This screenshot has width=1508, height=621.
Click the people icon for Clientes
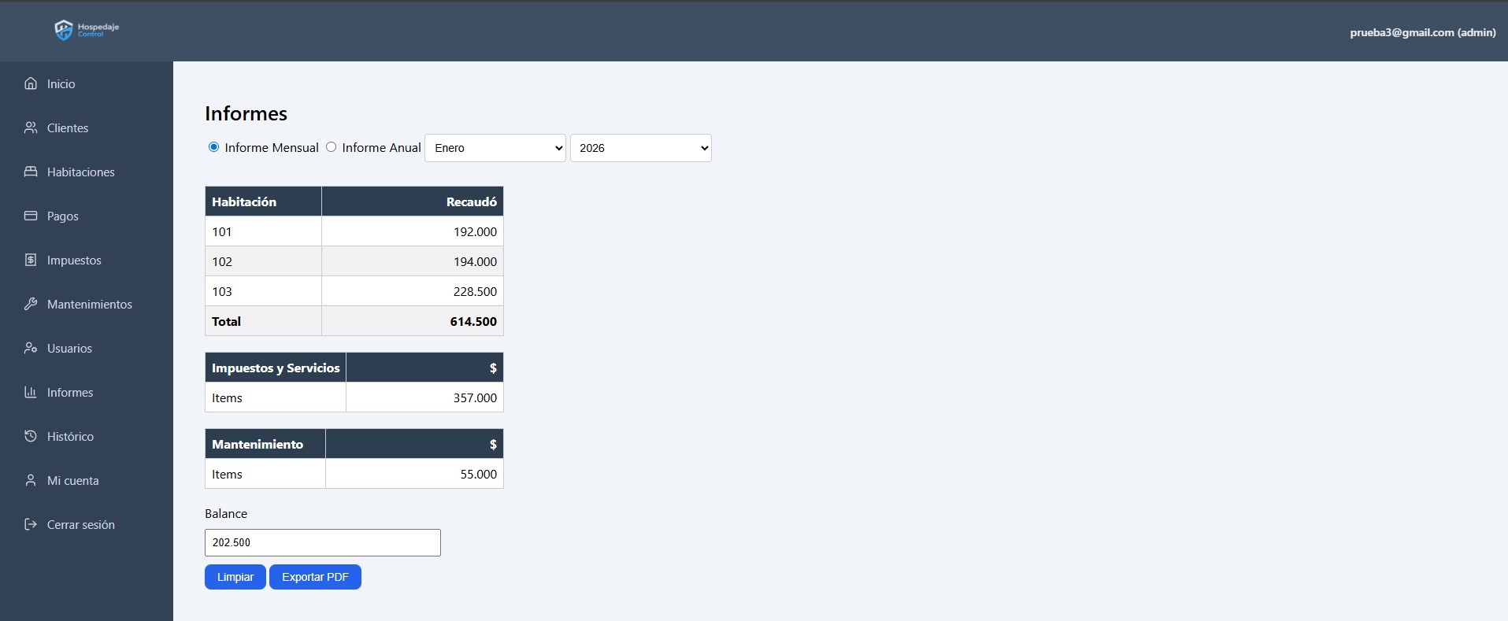(31, 128)
